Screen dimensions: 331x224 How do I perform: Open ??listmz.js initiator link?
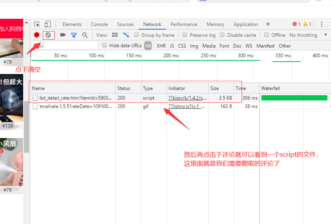point(186,106)
